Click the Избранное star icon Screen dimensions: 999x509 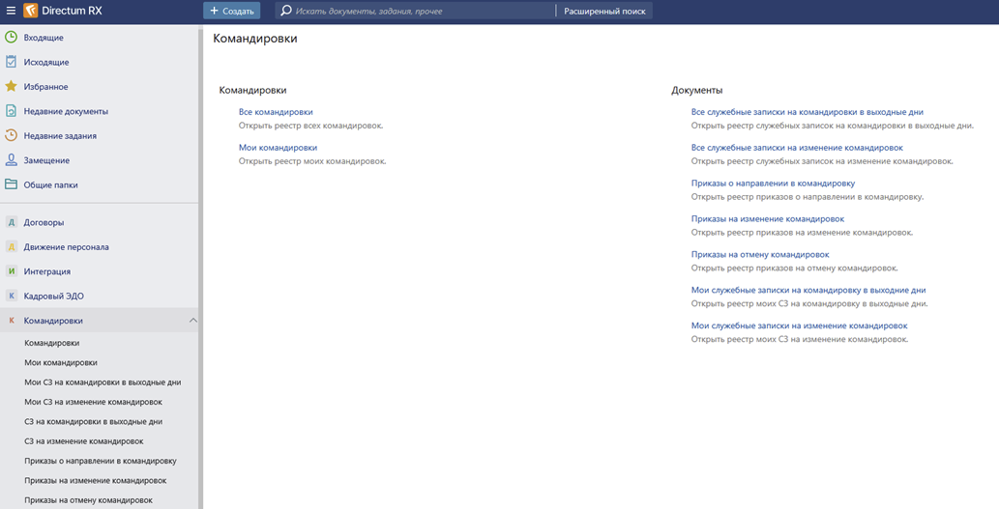12,87
